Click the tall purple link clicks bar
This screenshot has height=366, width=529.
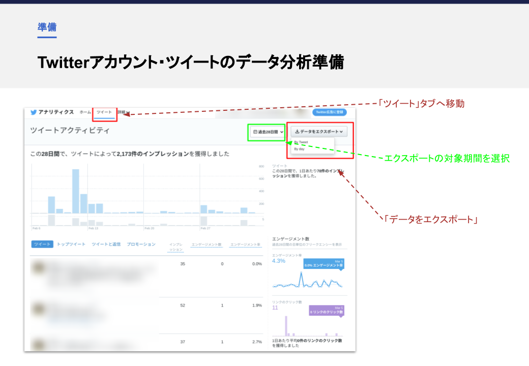point(286,326)
